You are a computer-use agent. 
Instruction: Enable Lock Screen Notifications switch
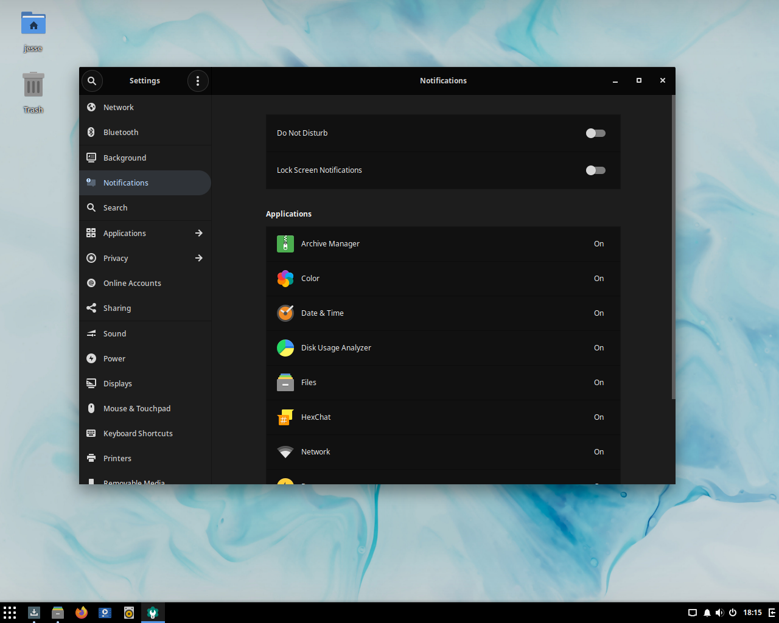point(595,170)
